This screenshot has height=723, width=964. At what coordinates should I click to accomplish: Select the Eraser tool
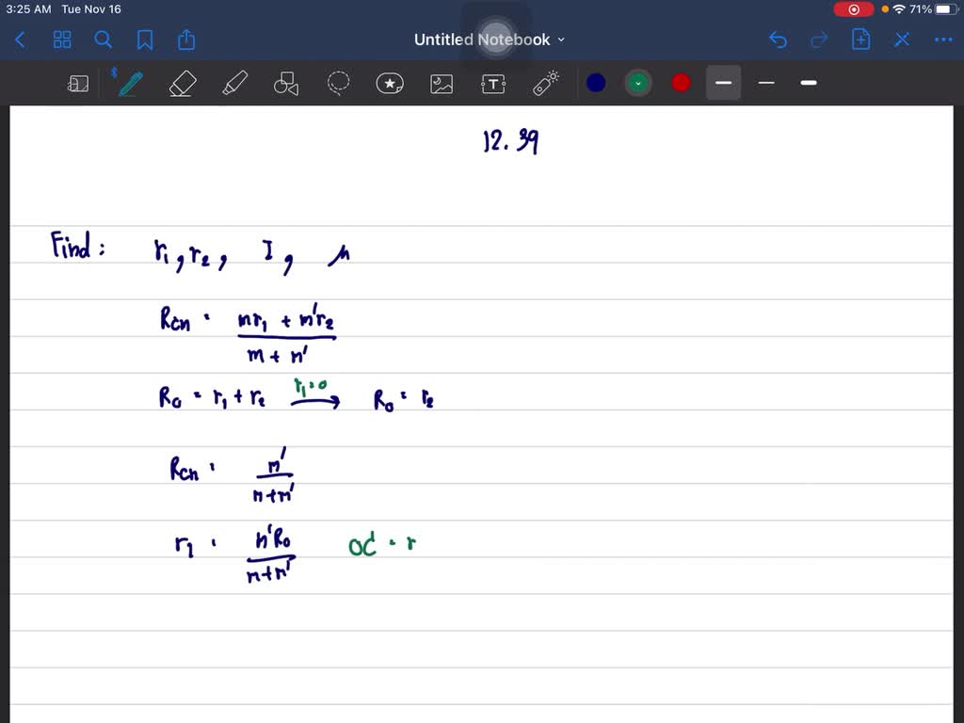pyautogui.click(x=182, y=83)
